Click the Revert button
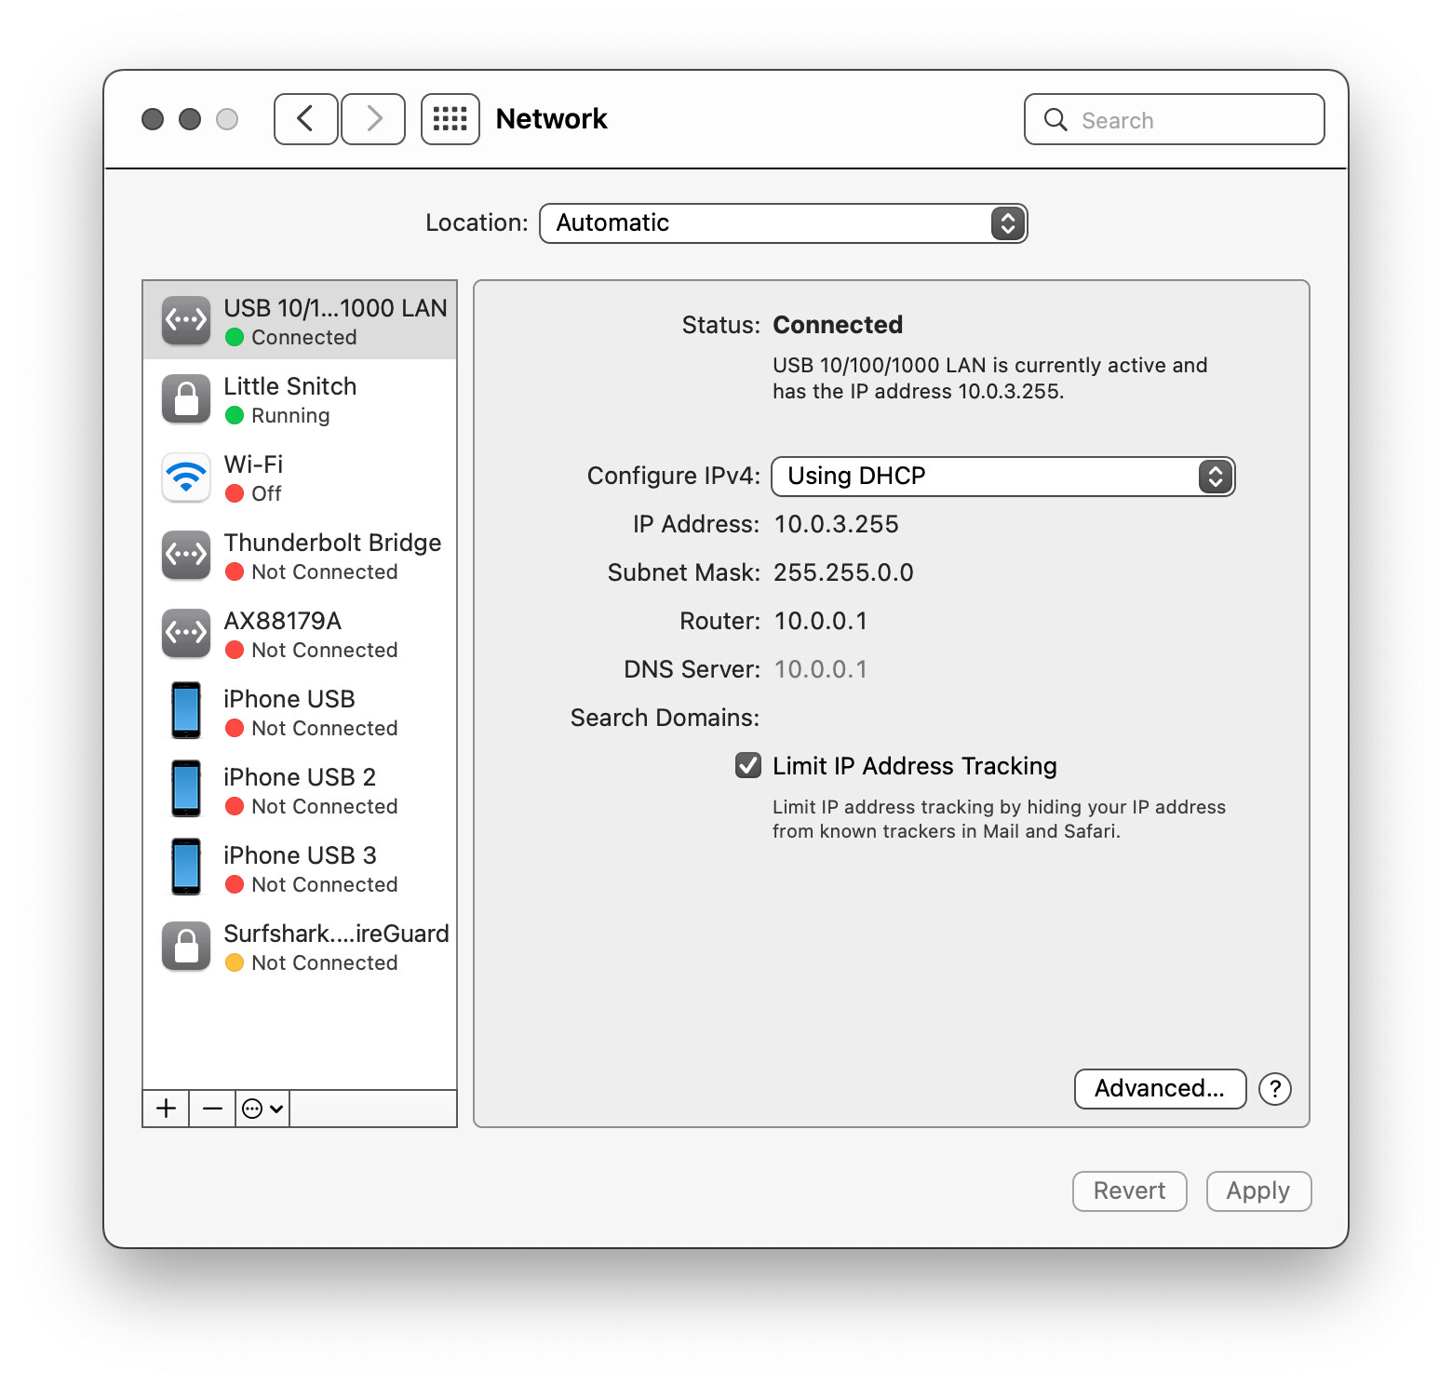 pos(1129,1191)
